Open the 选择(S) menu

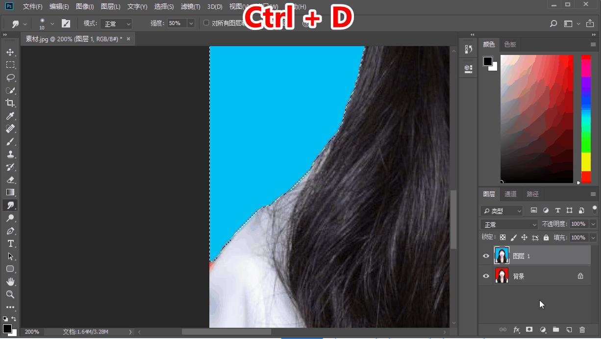click(x=164, y=7)
